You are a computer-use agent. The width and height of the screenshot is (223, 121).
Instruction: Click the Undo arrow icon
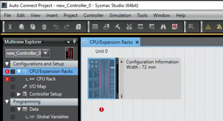pyautogui.click(x=56, y=27)
